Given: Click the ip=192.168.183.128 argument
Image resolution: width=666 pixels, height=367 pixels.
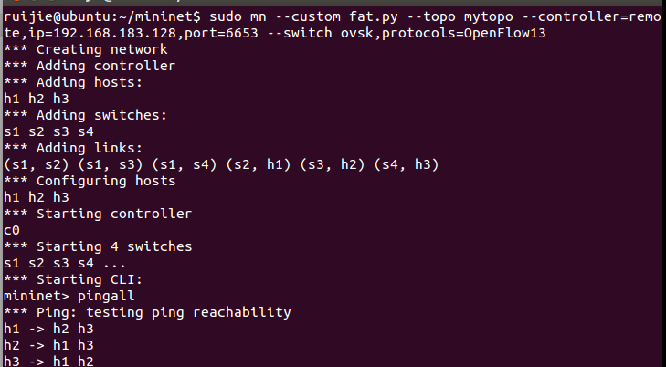Looking at the screenshot, I should point(102,34).
